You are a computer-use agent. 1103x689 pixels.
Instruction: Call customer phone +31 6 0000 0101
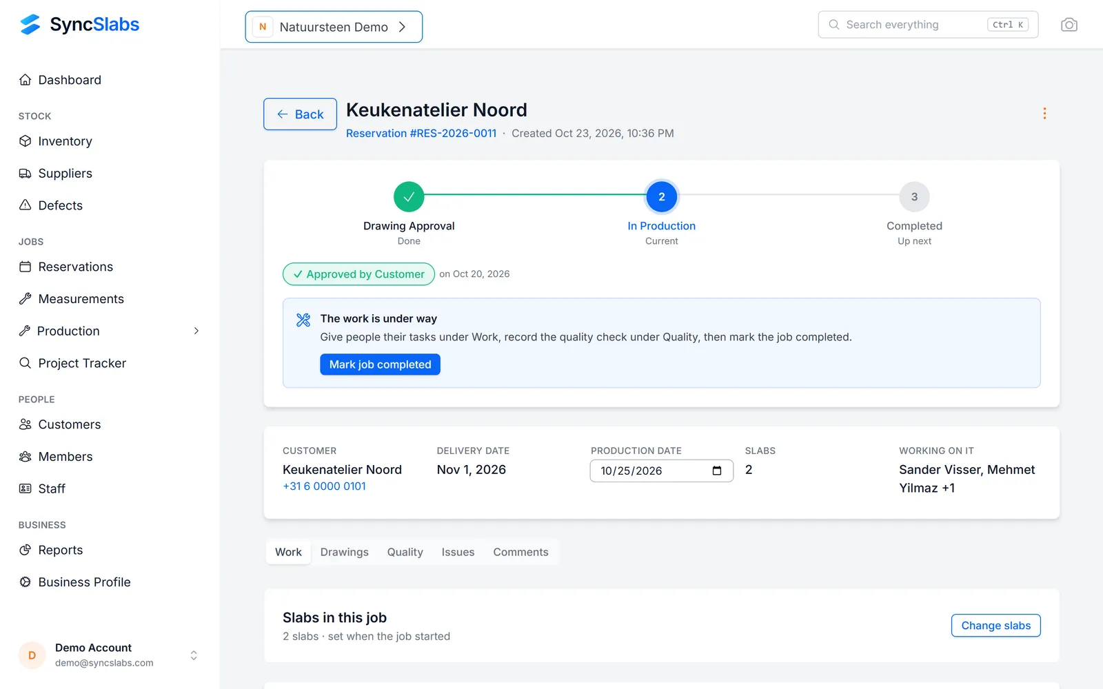pyautogui.click(x=324, y=486)
